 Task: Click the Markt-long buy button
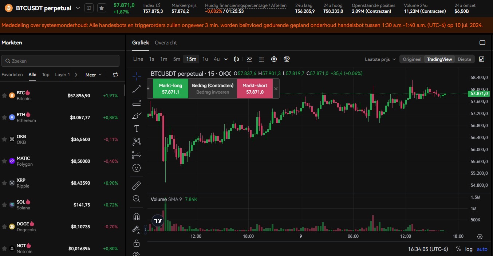(170, 88)
